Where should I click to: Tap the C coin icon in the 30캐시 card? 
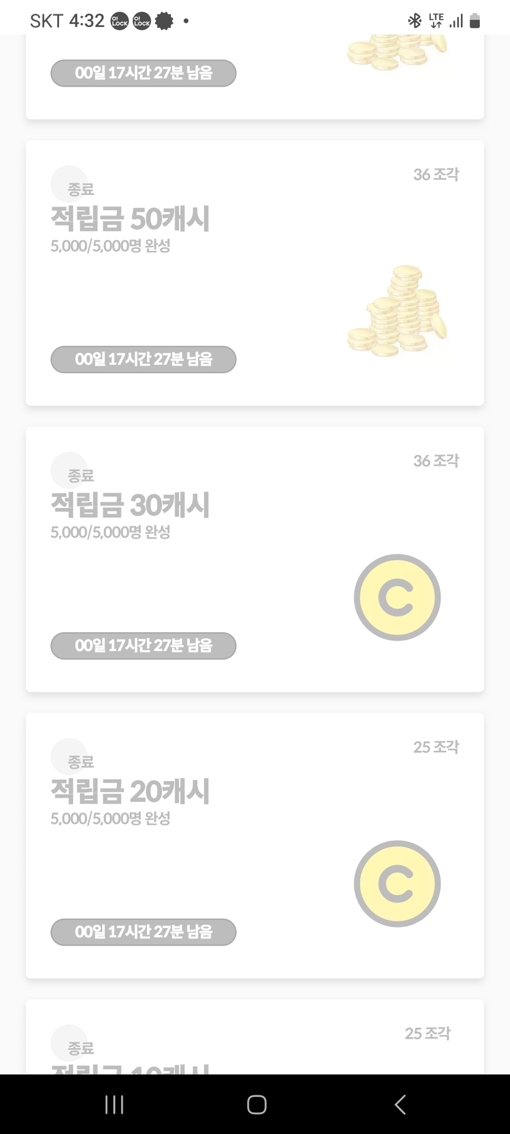[397, 597]
